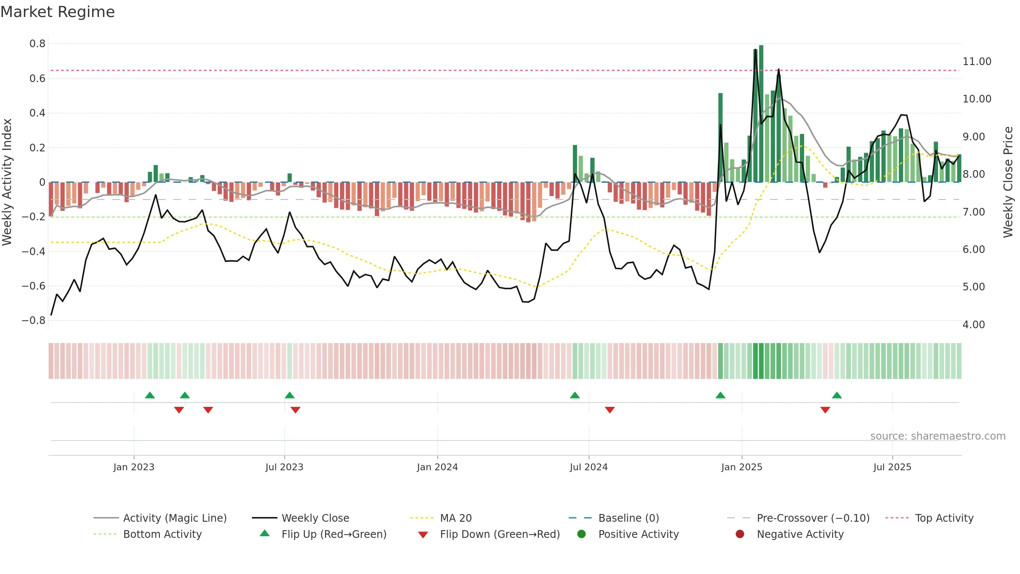This screenshot has width=1020, height=574.
Task: Click the 4.00 price axis value
Action: coord(974,325)
